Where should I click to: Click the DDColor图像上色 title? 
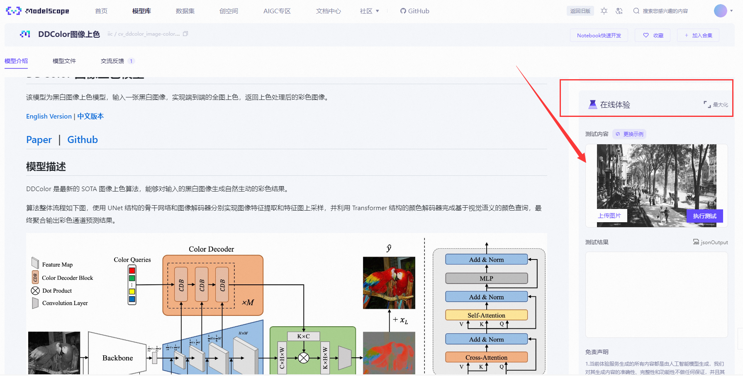click(69, 34)
